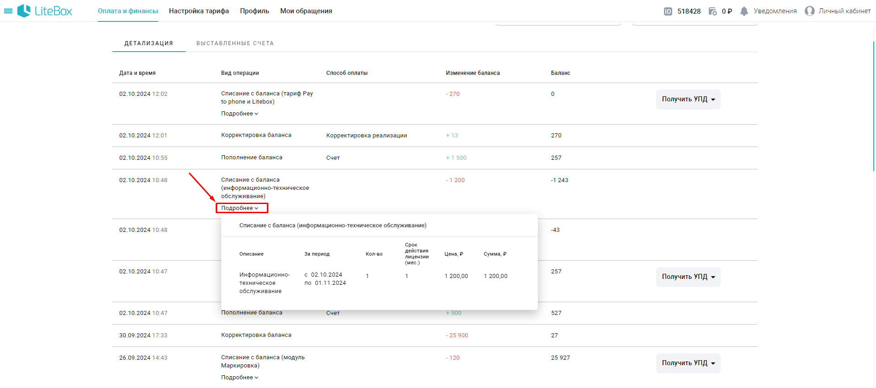Viewport: 876px width, 388px height.
Task: Open Получить УПД dropdown for 10:47 row
Action: click(x=688, y=277)
